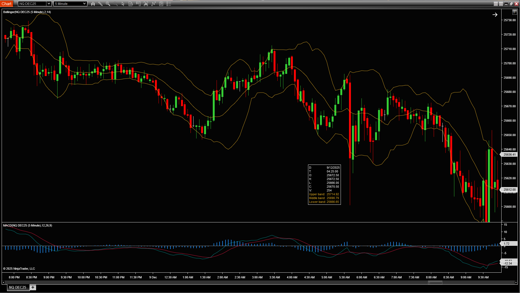520x293 pixels.
Task: Choose the cursor pointer tool
Action: click(x=123, y=4)
